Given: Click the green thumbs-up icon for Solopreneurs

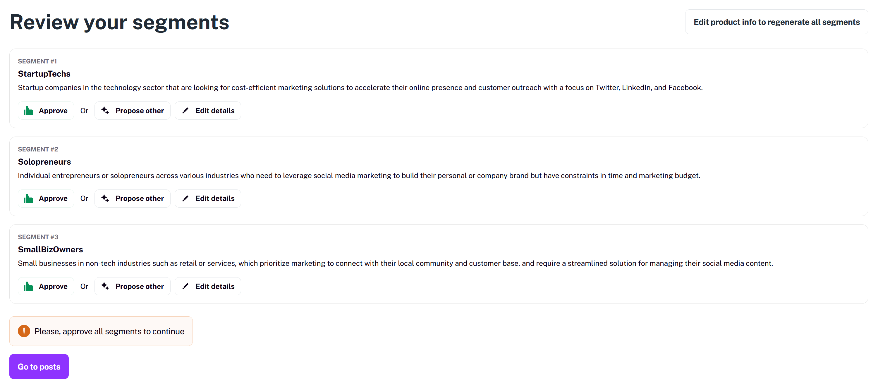Looking at the screenshot, I should tap(28, 199).
